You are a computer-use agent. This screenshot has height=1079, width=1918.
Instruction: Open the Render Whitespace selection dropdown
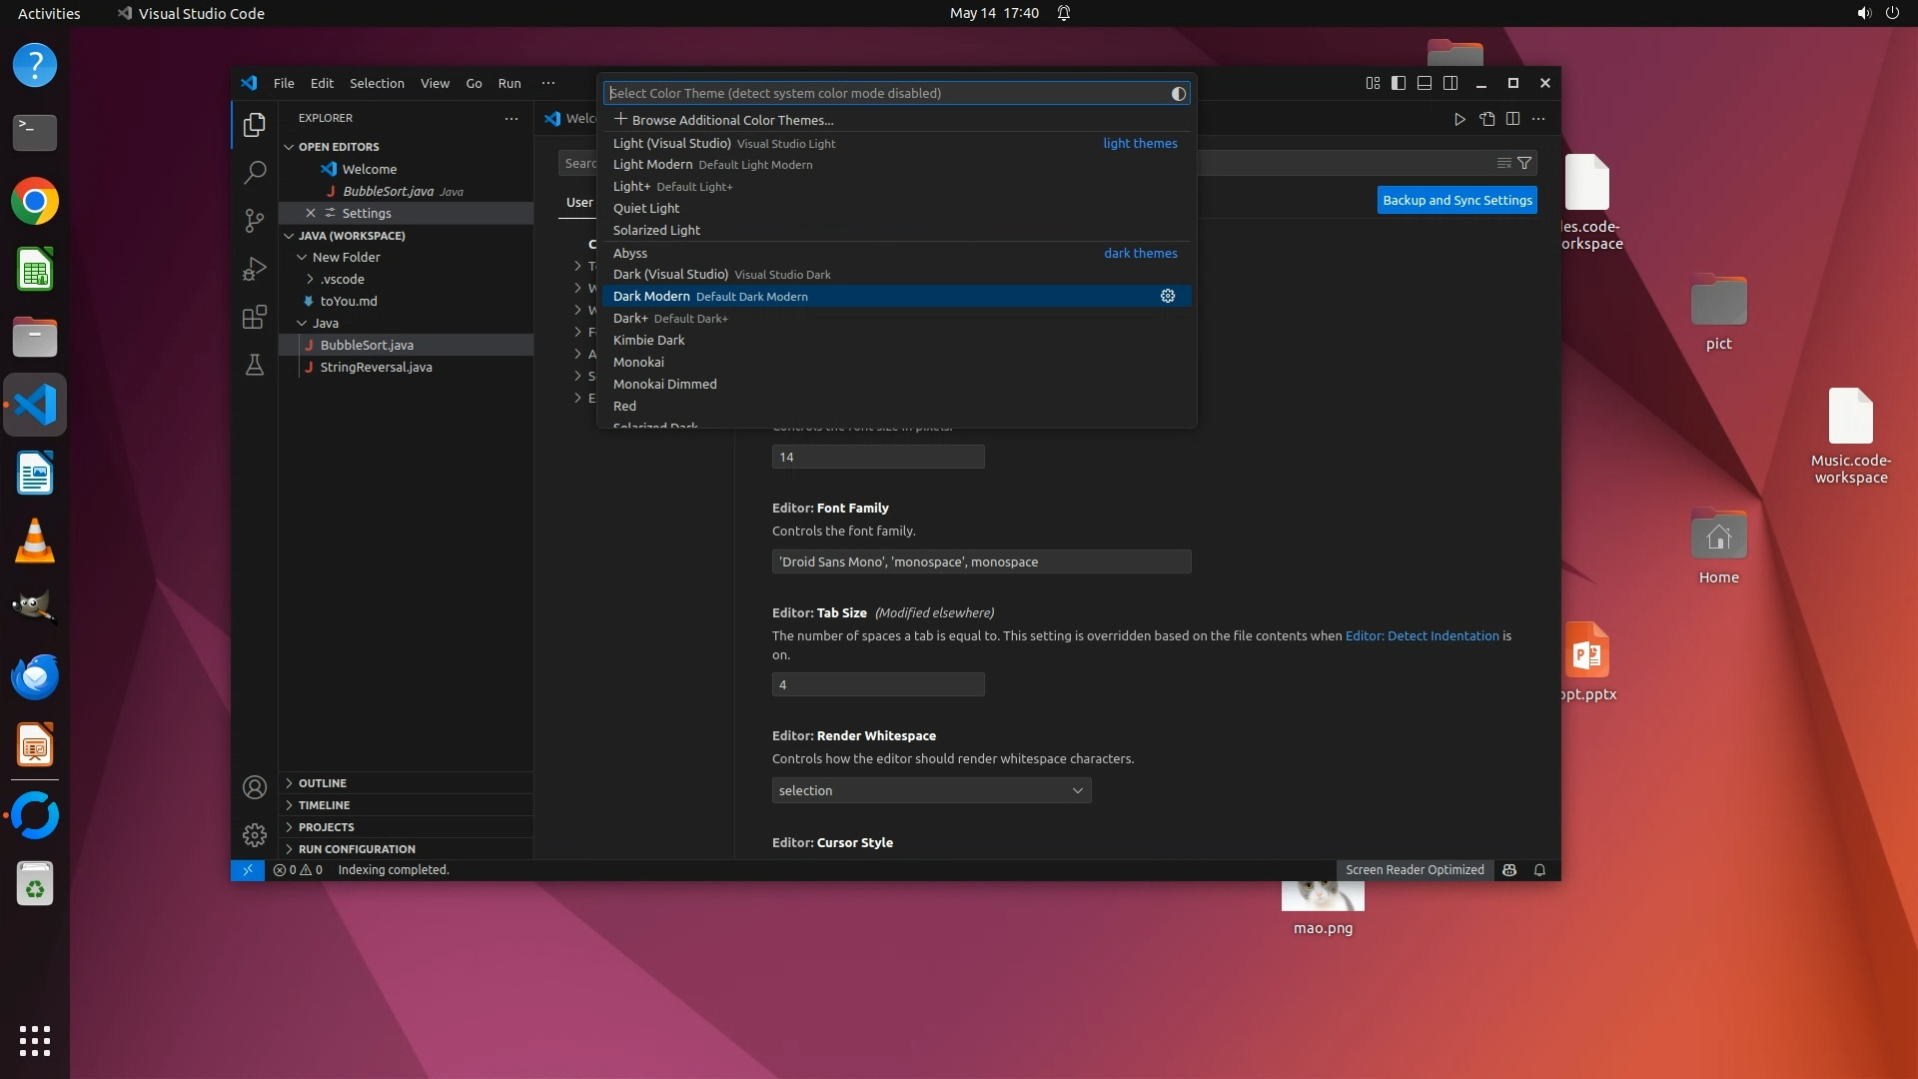(931, 790)
